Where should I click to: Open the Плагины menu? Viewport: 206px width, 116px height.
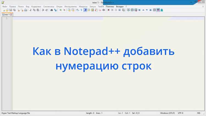(x=110, y=6)
